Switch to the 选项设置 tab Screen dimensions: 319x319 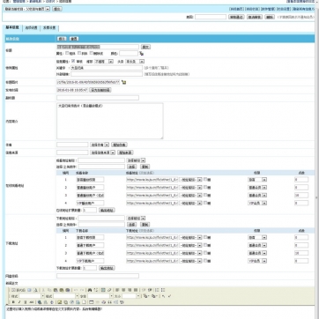tap(31, 28)
